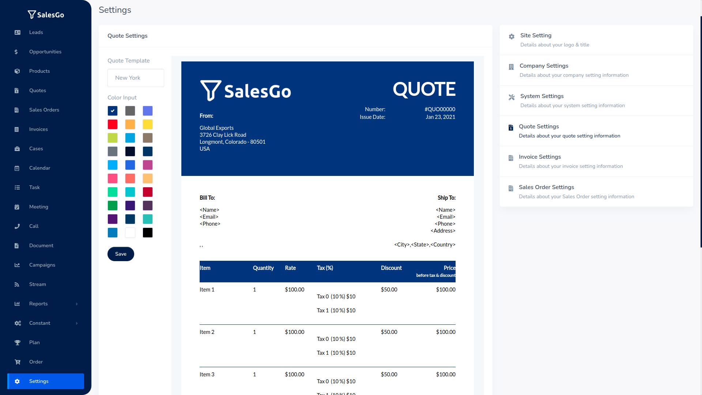Navigate to Calendar section
This screenshot has height=395, width=702.
pyautogui.click(x=39, y=168)
